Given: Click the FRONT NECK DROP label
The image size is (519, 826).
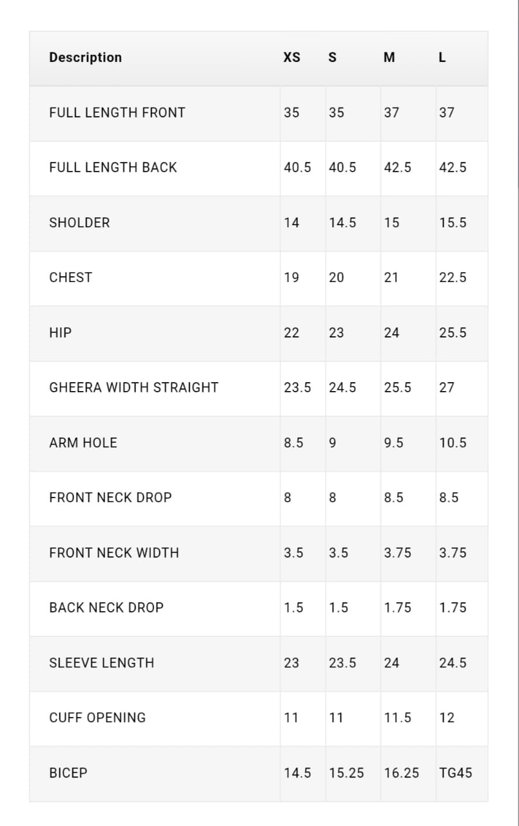Looking at the screenshot, I should coord(111,498).
